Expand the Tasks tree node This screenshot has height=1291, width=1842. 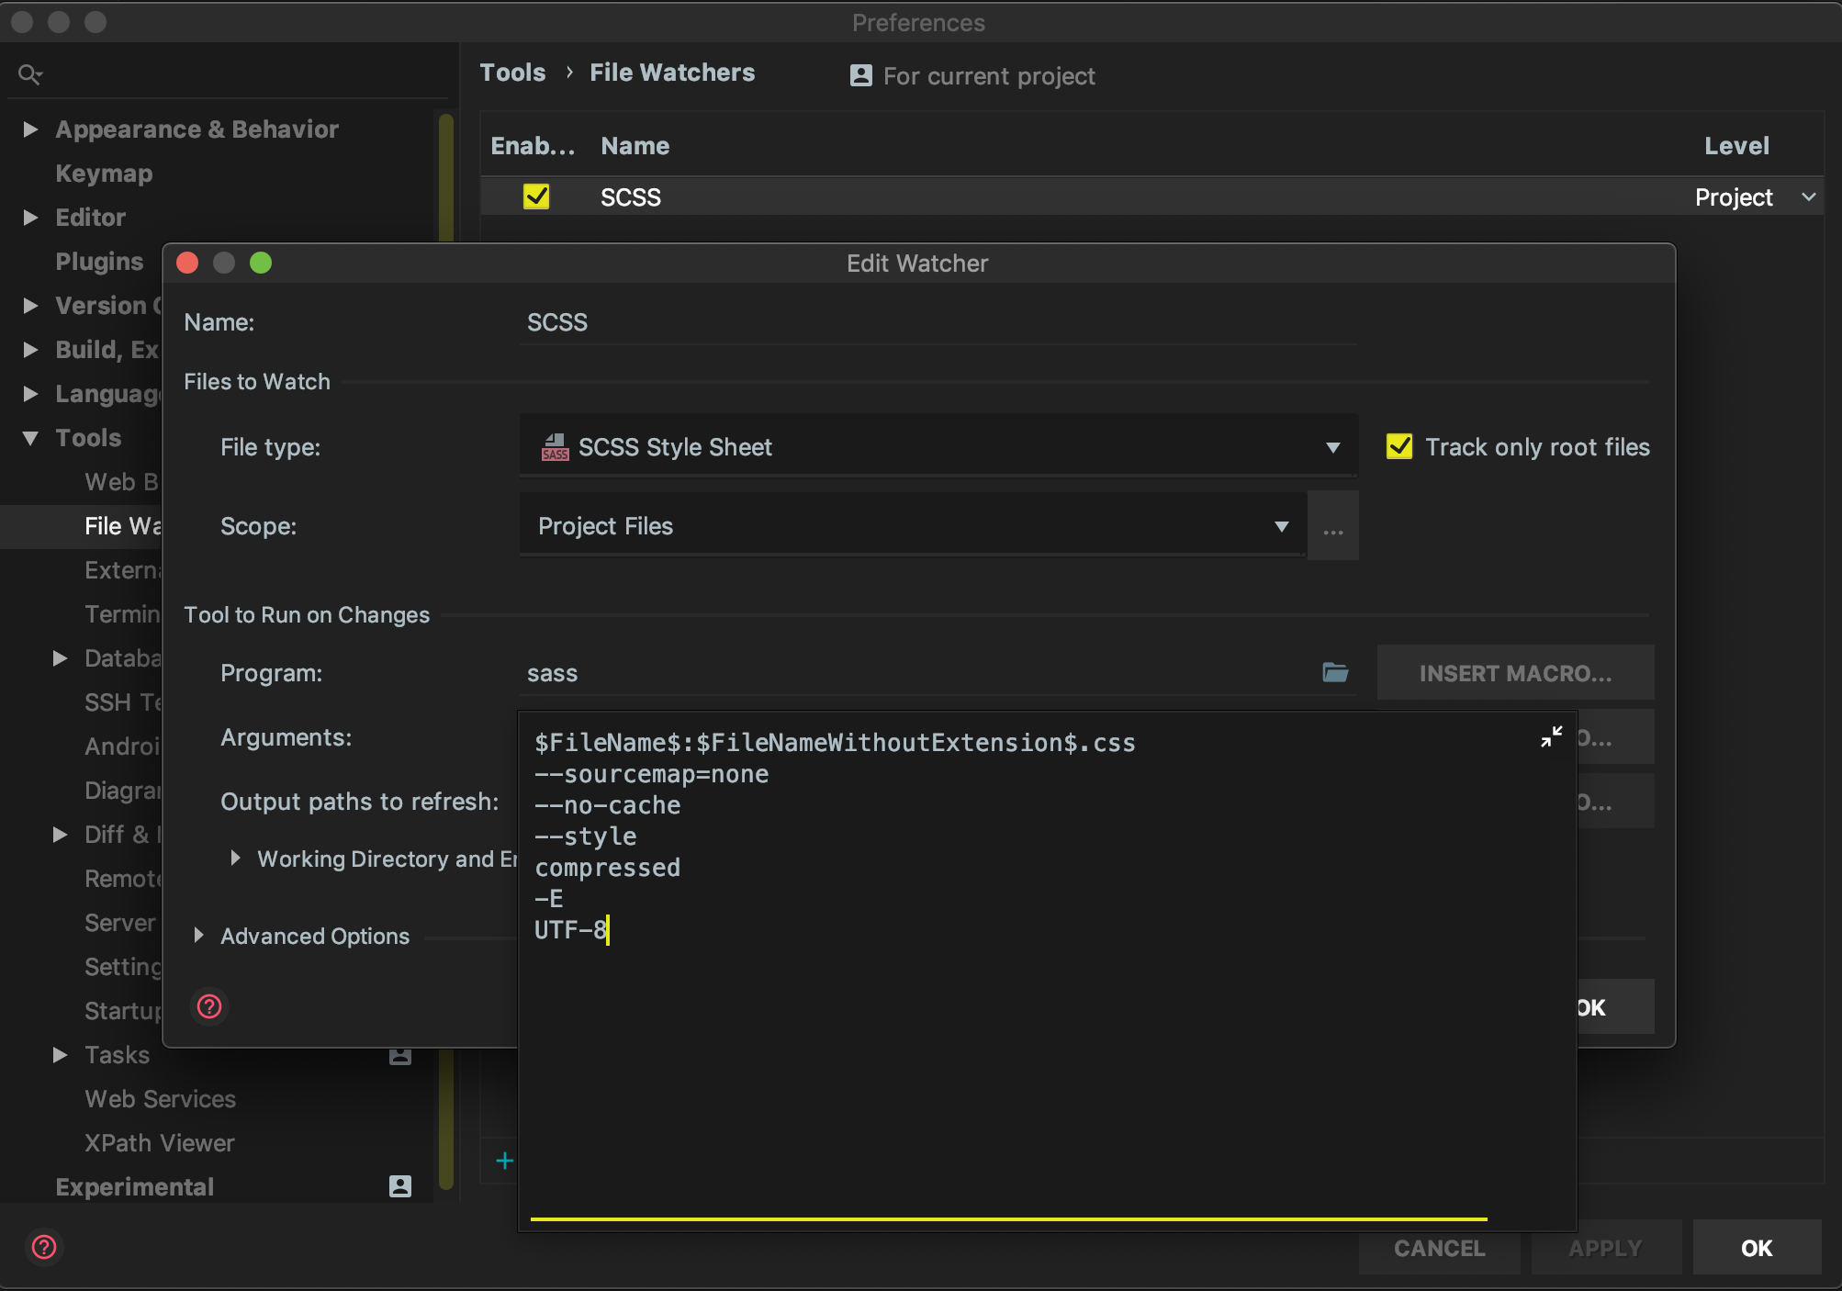(60, 1055)
